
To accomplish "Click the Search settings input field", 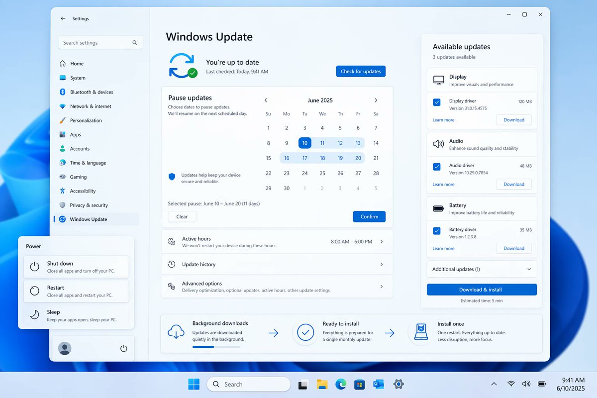I will tap(100, 43).
